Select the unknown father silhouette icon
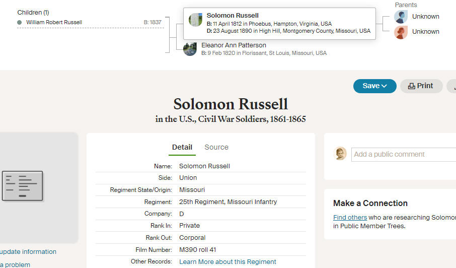The image size is (456, 268). (x=401, y=17)
